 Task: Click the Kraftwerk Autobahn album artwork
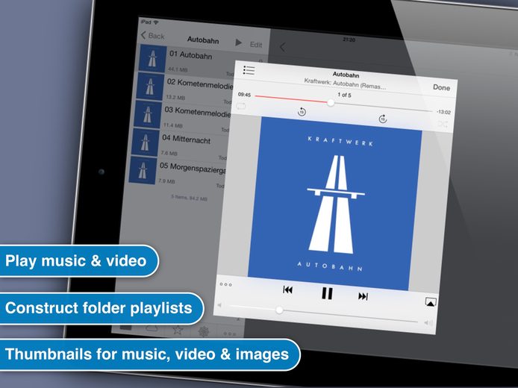[334, 204]
